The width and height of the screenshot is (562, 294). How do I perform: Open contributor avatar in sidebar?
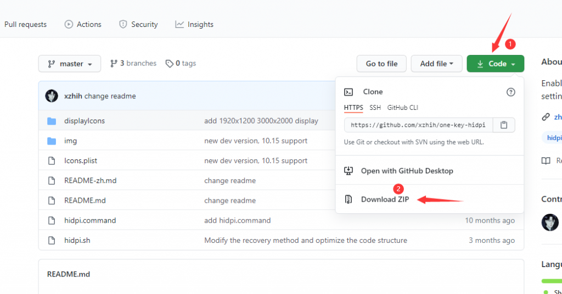tap(550, 222)
